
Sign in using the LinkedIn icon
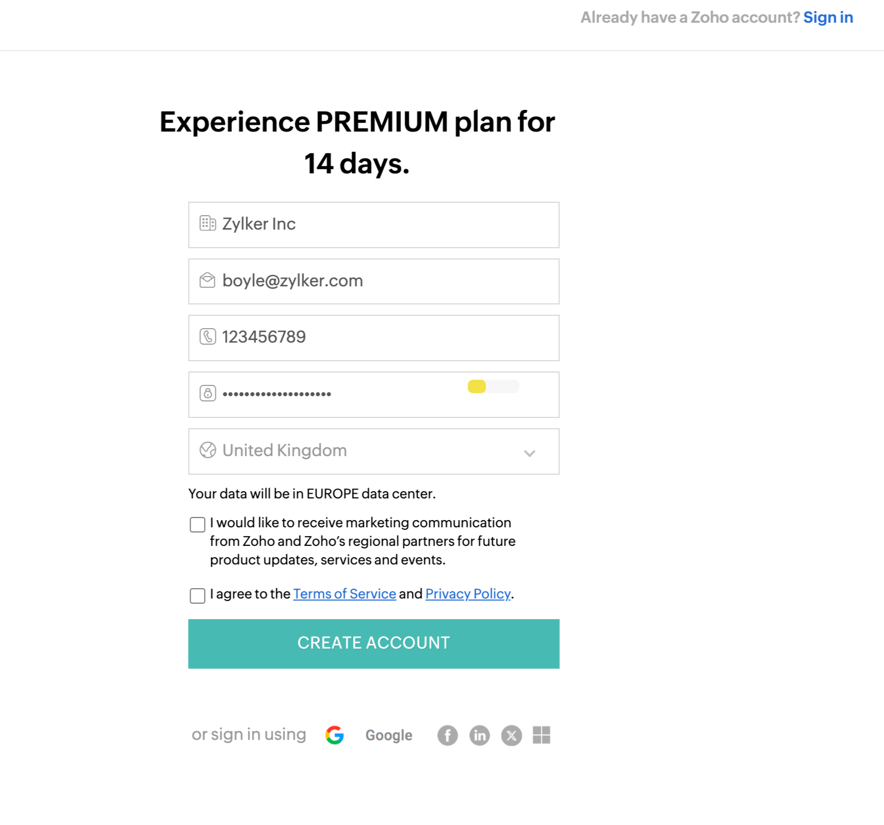[x=480, y=735]
